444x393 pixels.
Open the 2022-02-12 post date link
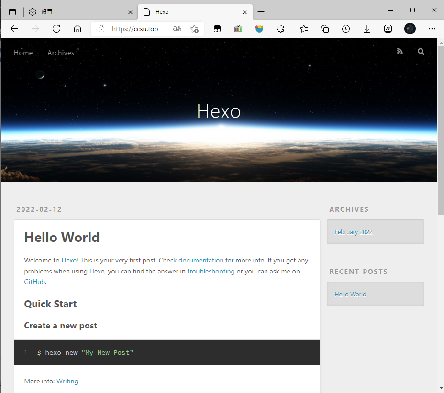point(39,209)
